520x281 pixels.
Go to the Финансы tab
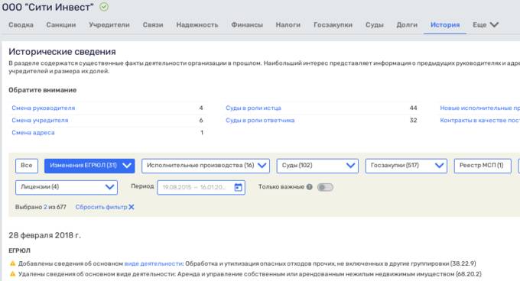[247, 25]
